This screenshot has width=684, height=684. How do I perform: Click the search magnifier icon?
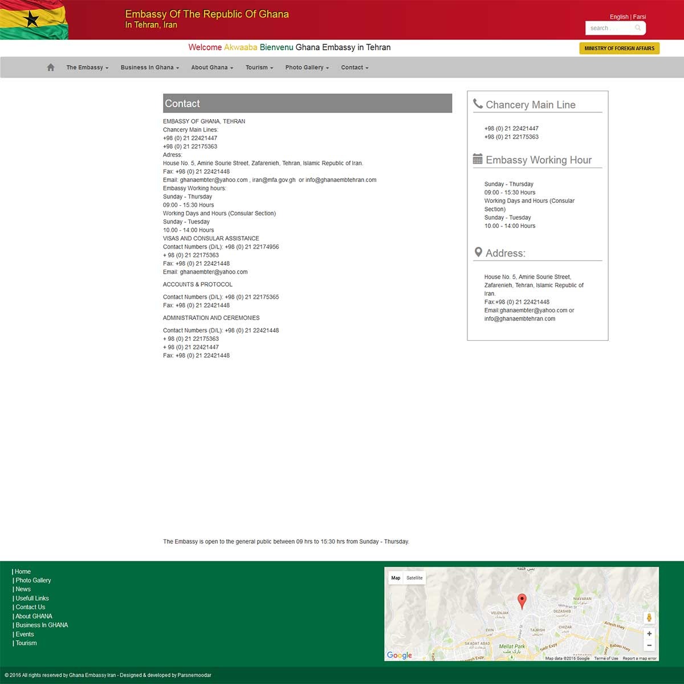click(638, 28)
